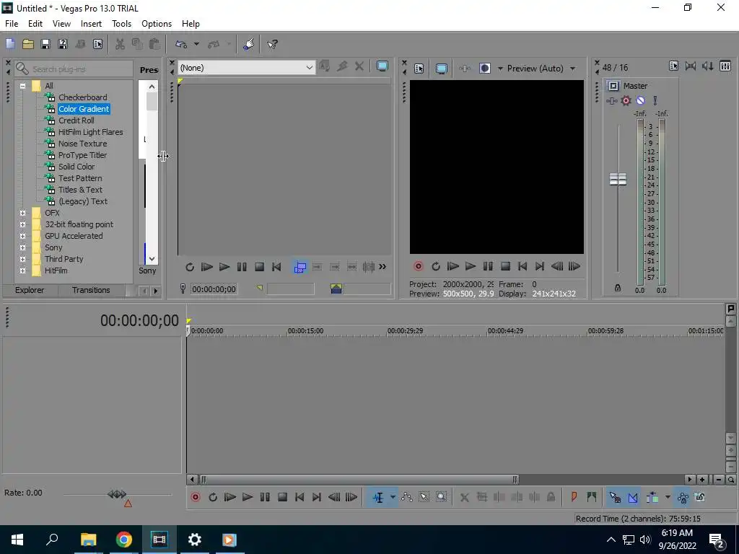
Task: Open video preview project properties icon
Action: 419,69
